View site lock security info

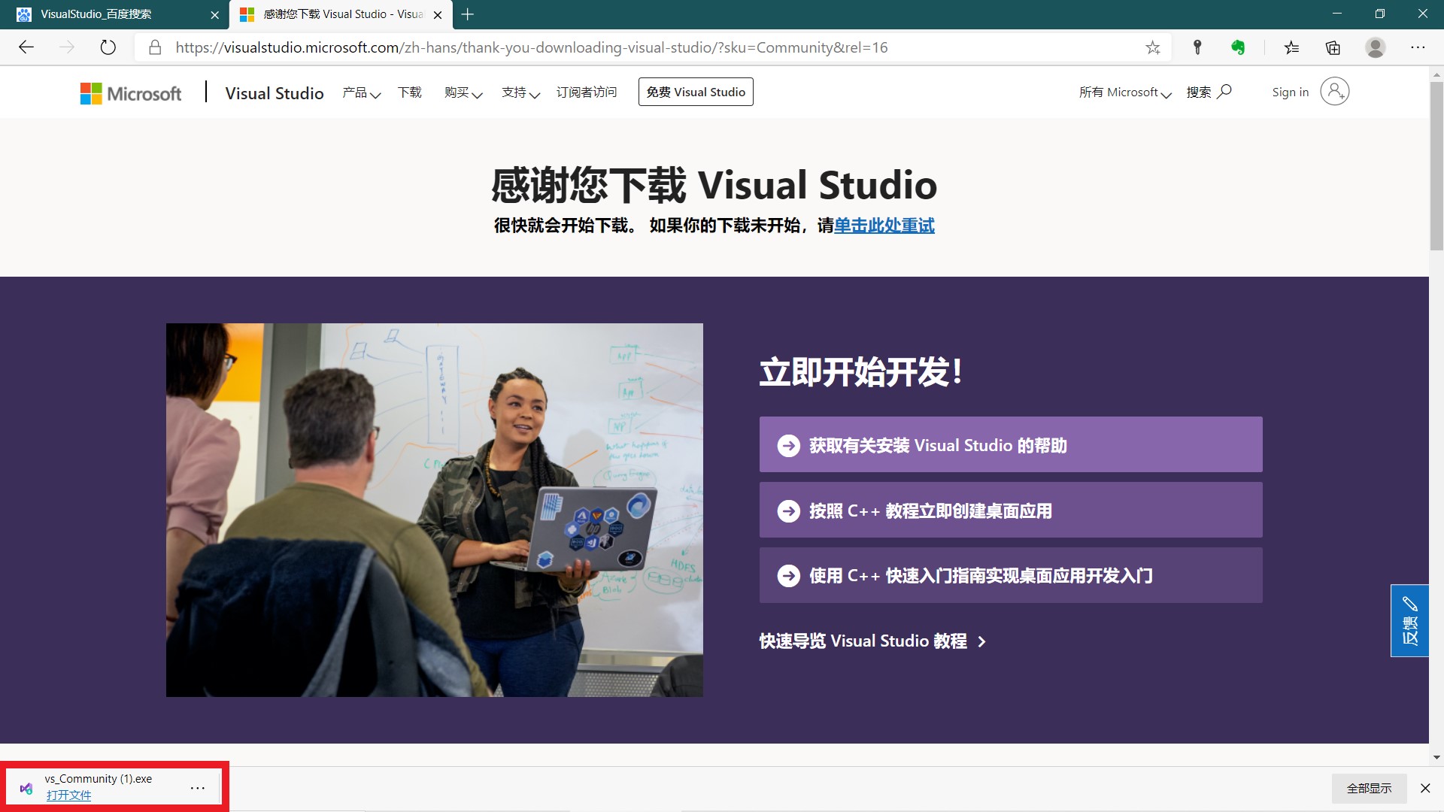pyautogui.click(x=155, y=47)
